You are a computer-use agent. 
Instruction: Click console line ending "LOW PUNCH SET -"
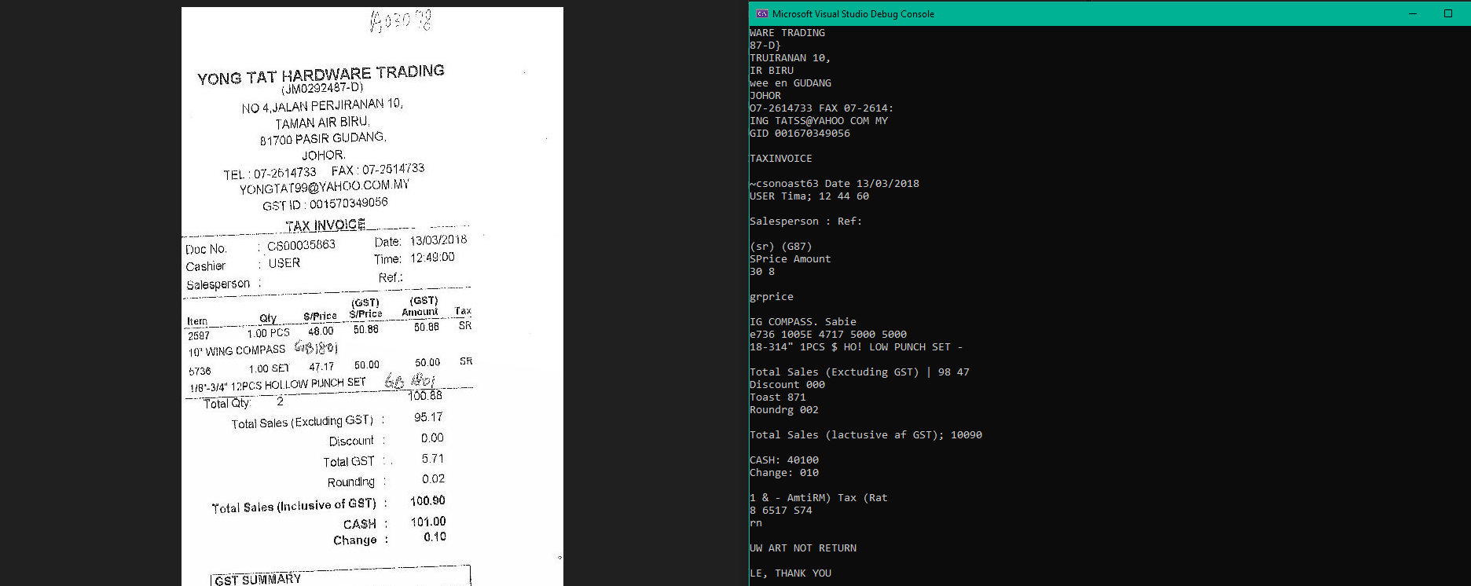coord(857,347)
